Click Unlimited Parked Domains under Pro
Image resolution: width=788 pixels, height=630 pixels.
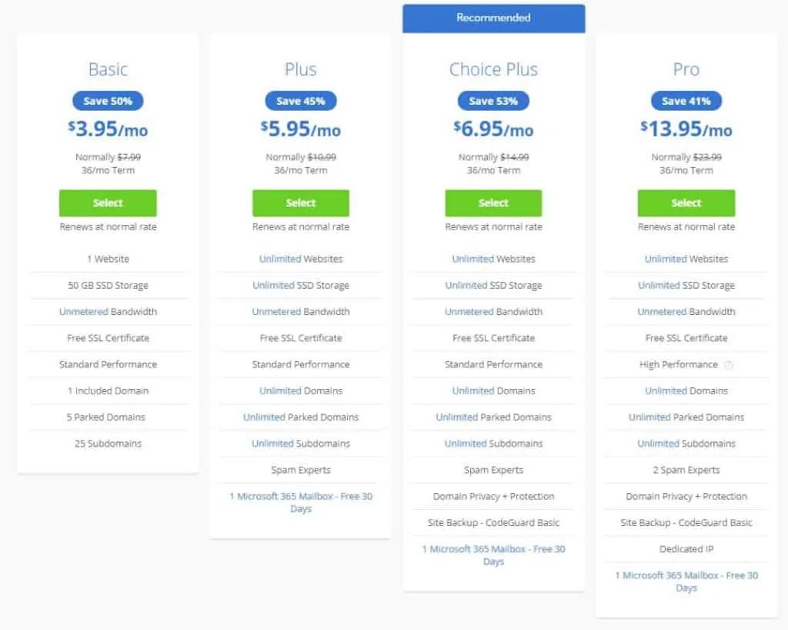pos(686,417)
